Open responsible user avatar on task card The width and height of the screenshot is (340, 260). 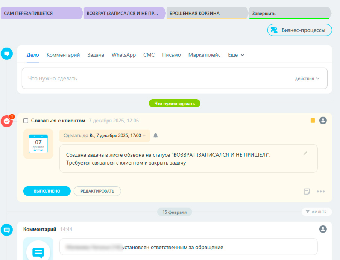click(323, 121)
